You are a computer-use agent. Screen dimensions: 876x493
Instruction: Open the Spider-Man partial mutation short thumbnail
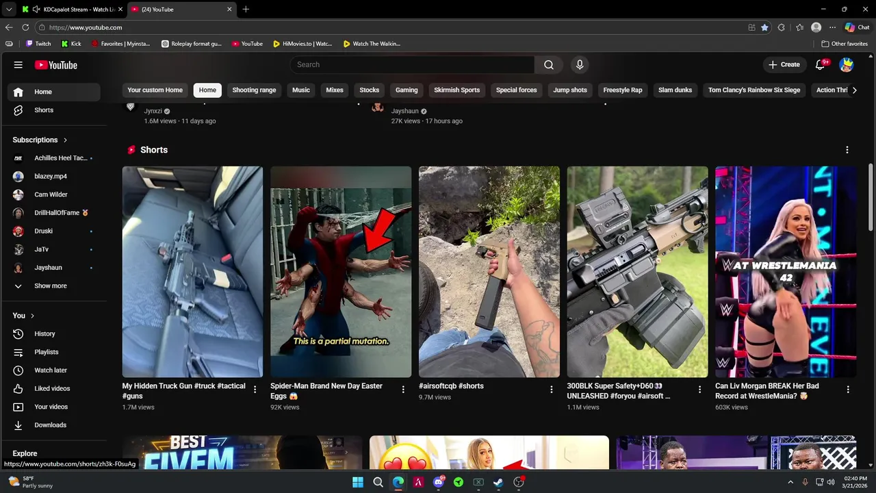pyautogui.click(x=341, y=272)
